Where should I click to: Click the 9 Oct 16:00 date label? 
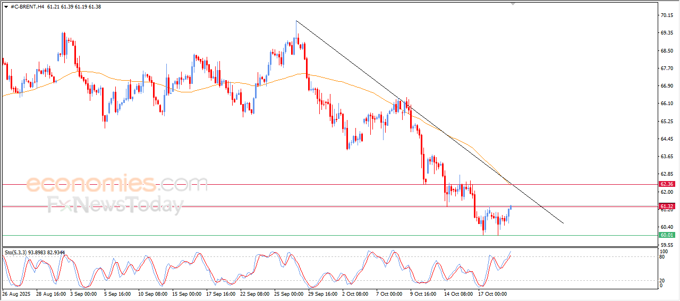423,293
